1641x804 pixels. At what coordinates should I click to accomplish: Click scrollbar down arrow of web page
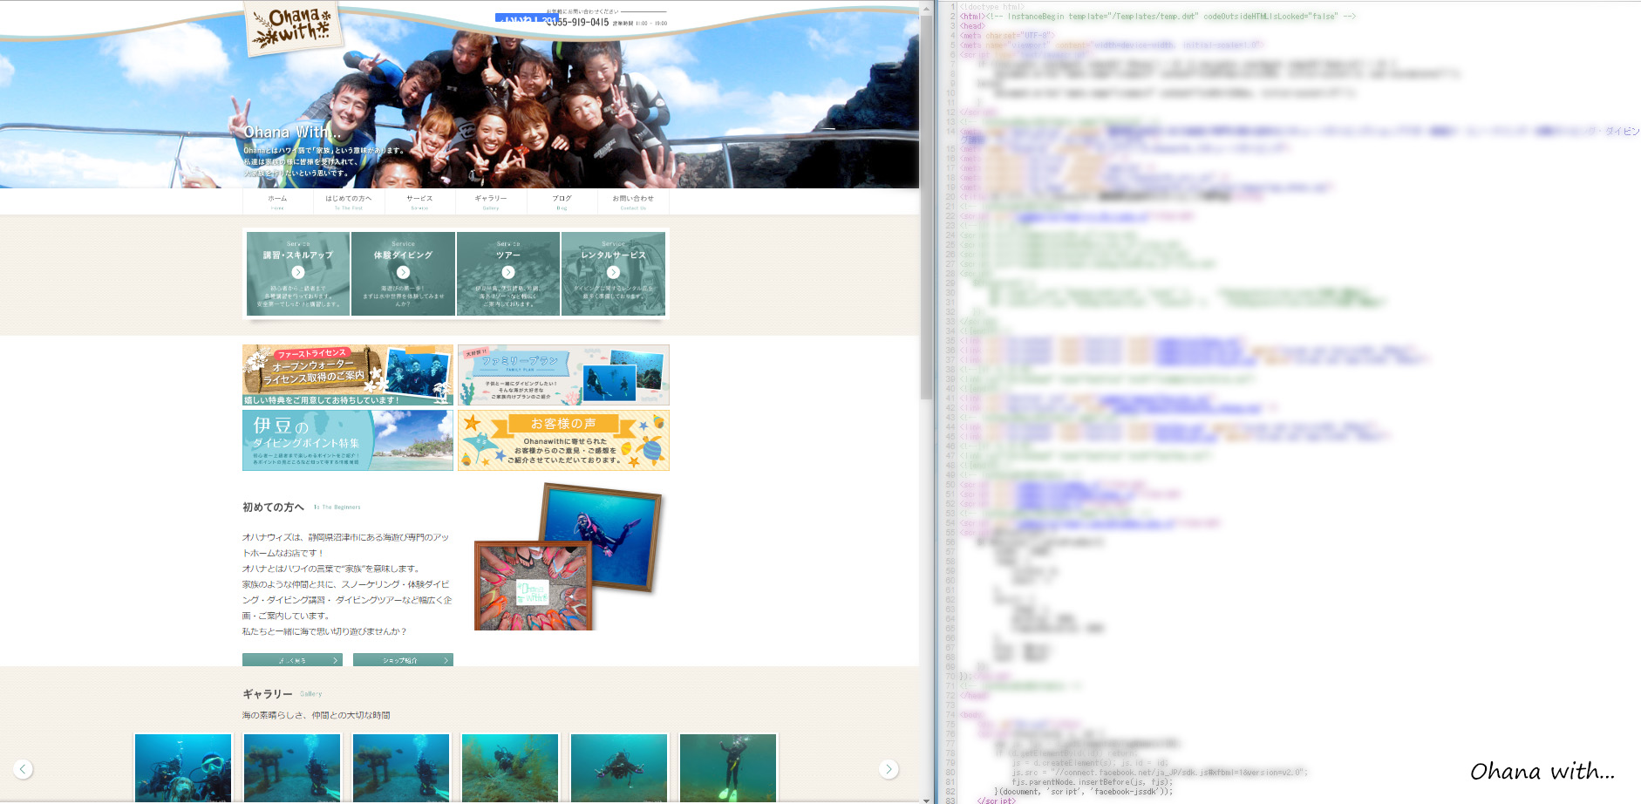(x=926, y=799)
